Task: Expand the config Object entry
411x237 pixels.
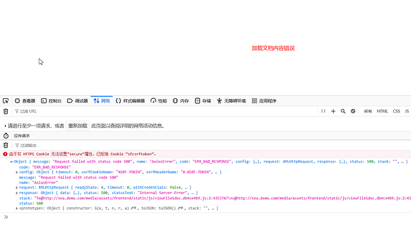Action: pyautogui.click(x=17, y=172)
